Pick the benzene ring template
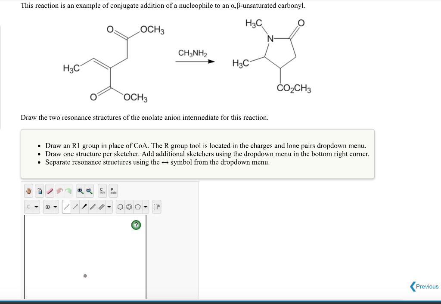This screenshot has height=304, width=441. [x=129, y=206]
